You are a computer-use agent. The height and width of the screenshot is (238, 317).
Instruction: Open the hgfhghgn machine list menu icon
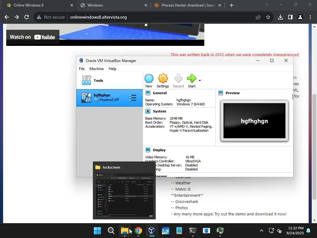132,98
